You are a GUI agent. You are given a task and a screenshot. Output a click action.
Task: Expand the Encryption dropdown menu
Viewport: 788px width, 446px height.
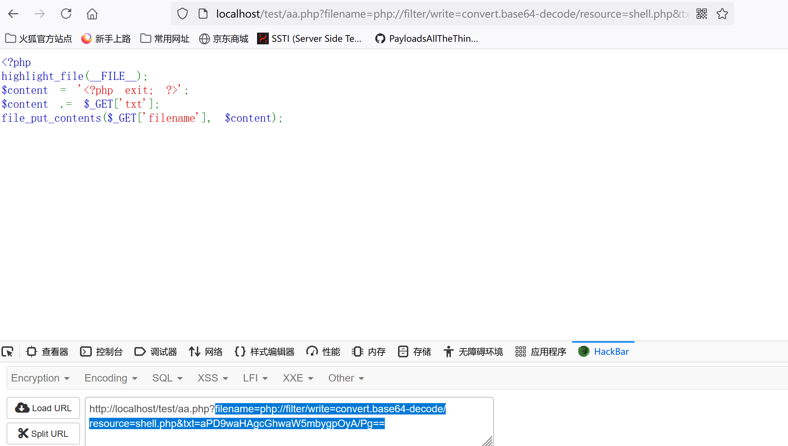point(40,378)
